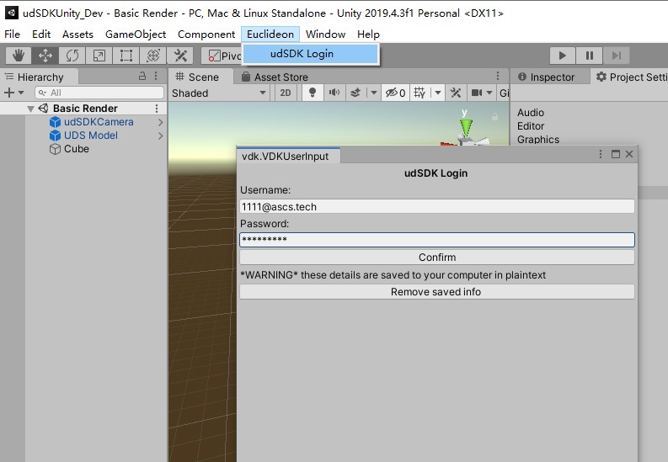
Task: Toggle scene effects icon
Action: point(355,93)
